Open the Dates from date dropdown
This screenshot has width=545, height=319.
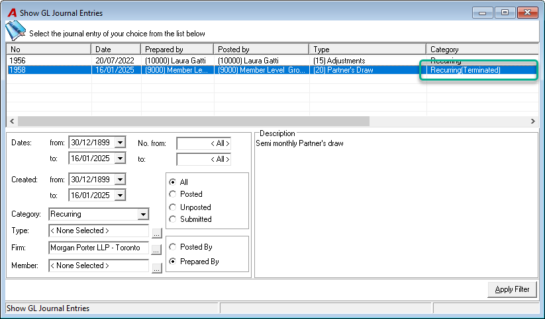pos(120,143)
